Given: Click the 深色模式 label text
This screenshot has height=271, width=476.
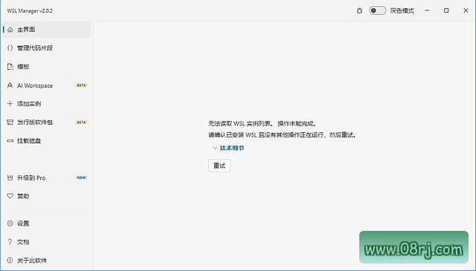Looking at the screenshot, I should [x=402, y=11].
